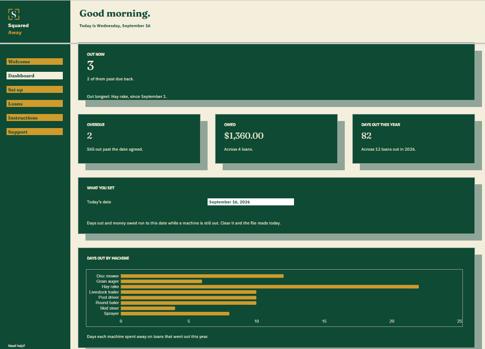Click the Out Now count 3
This screenshot has height=349, width=485.
click(90, 66)
